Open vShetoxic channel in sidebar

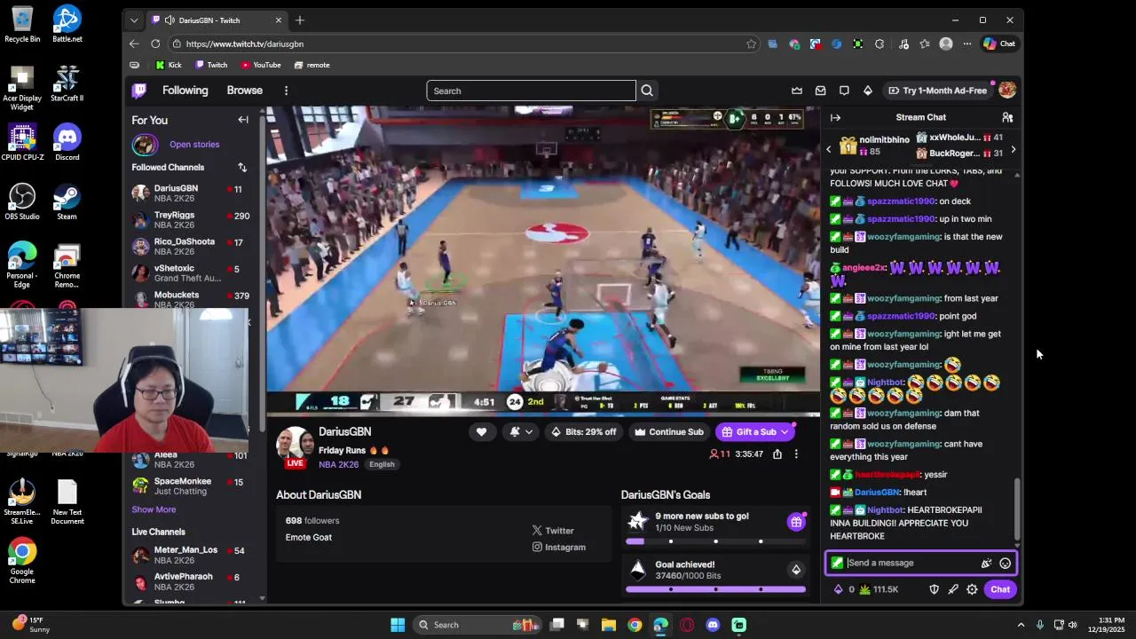pyautogui.click(x=191, y=273)
